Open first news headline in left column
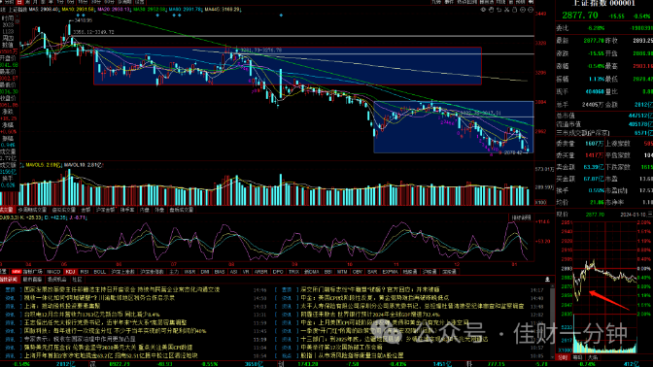 [121, 289]
